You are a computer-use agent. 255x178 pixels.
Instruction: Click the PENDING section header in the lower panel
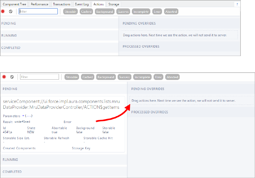click(64, 89)
